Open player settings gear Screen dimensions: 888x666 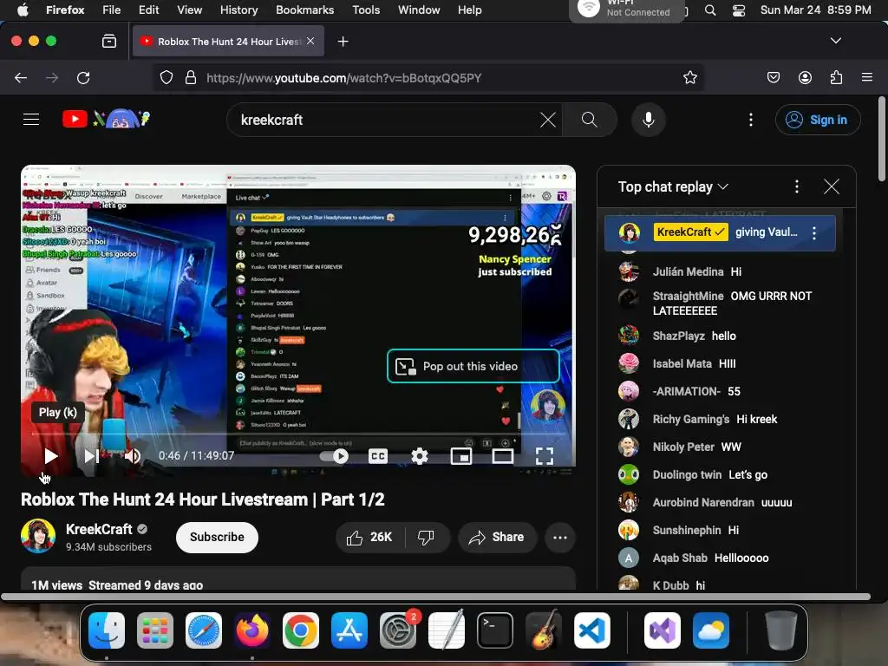click(x=420, y=456)
